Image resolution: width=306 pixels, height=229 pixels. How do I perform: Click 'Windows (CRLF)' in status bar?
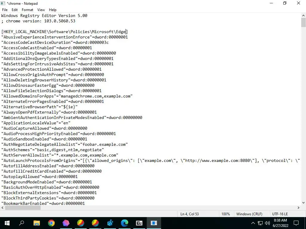pos(249,214)
